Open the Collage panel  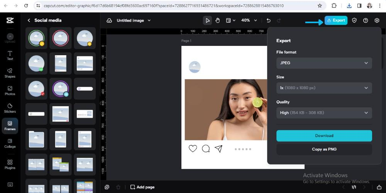[10, 143]
